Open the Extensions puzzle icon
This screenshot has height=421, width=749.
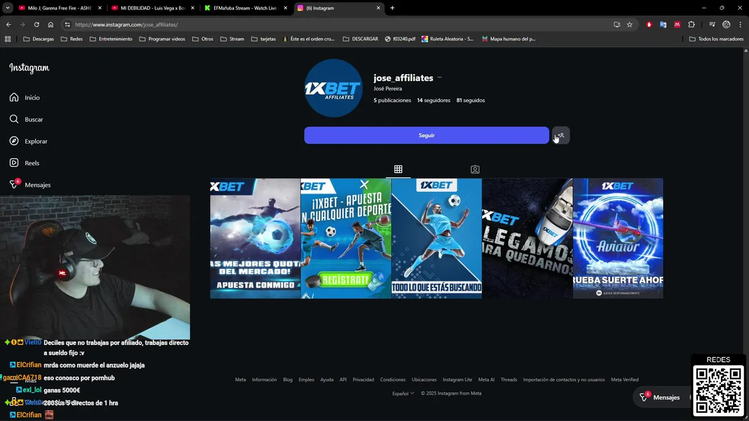(x=692, y=25)
